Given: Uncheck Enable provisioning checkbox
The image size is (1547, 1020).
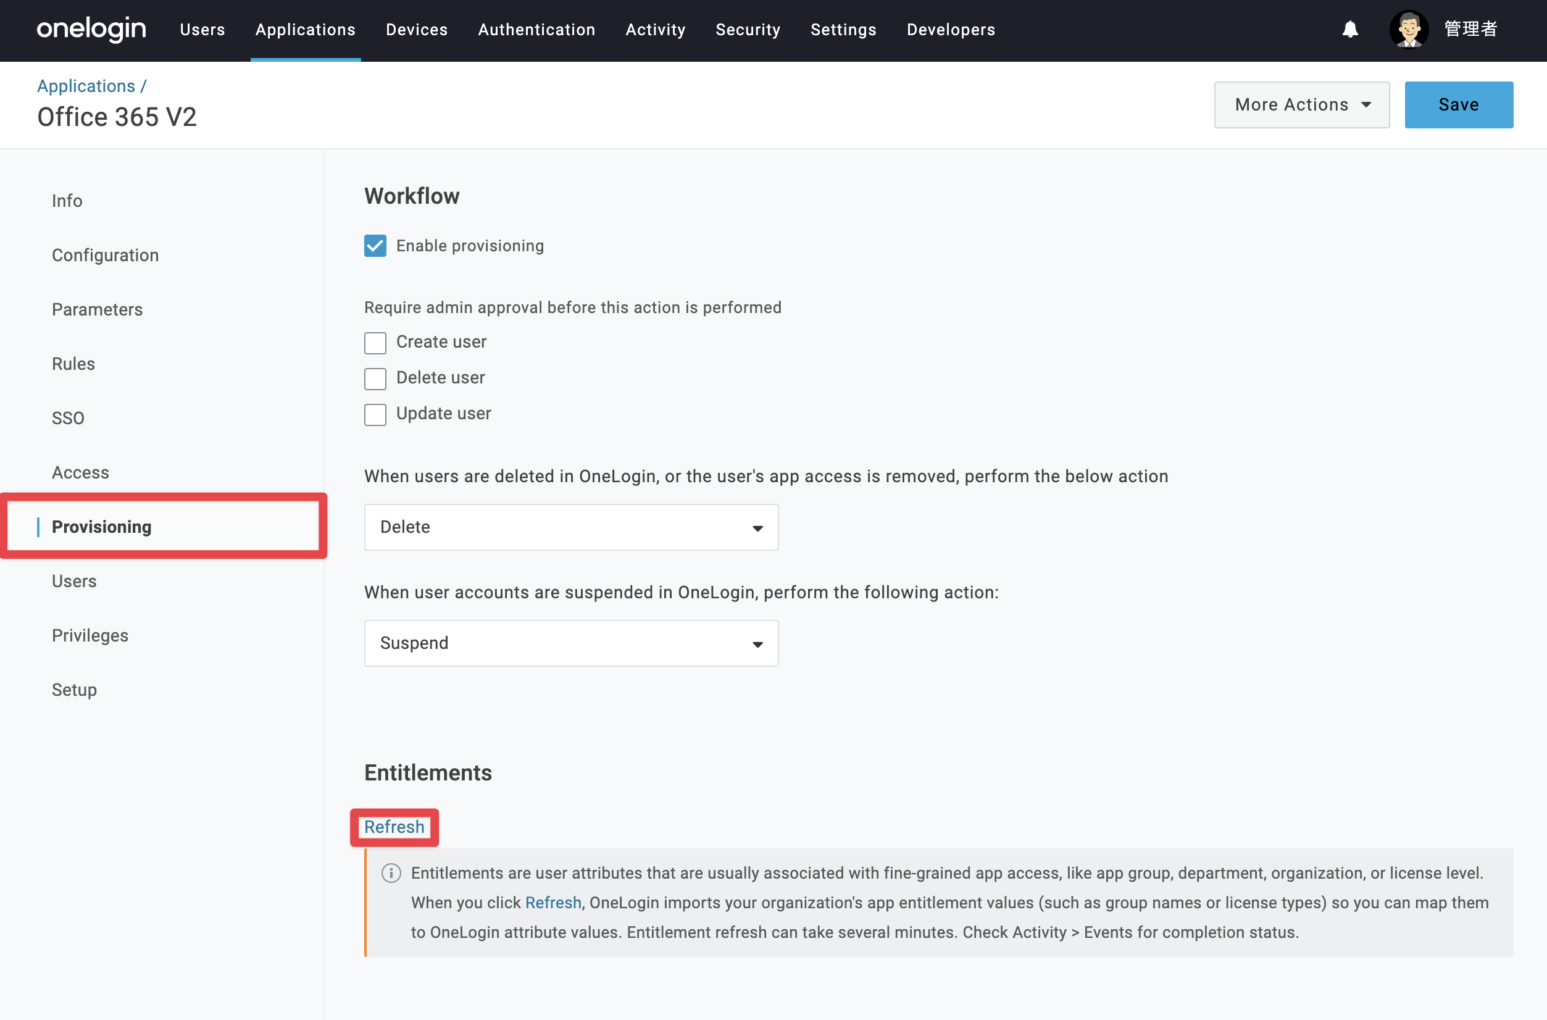Looking at the screenshot, I should point(375,246).
